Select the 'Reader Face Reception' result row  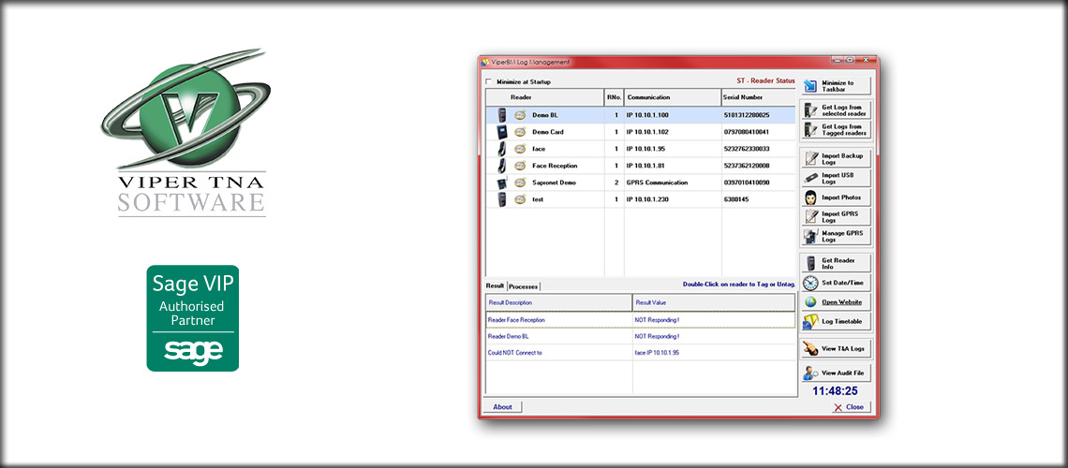pyautogui.click(x=640, y=320)
